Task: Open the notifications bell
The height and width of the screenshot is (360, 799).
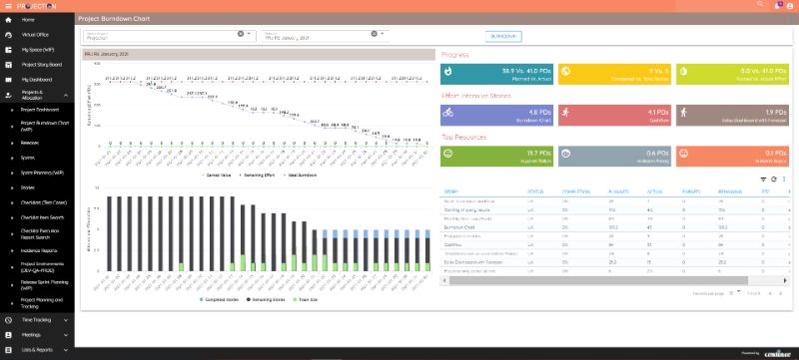Action: [777, 6]
